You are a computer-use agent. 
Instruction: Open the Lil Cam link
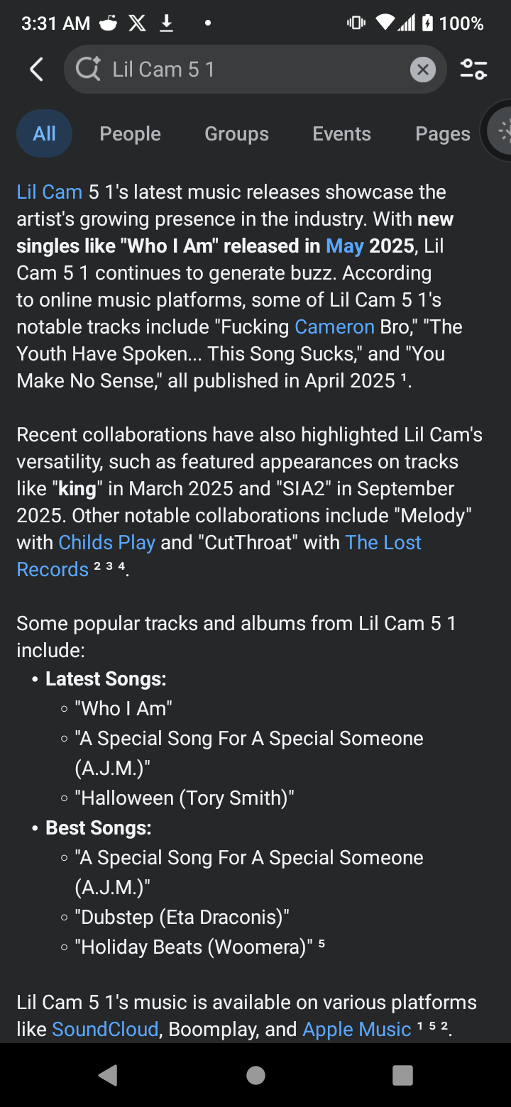(x=49, y=192)
